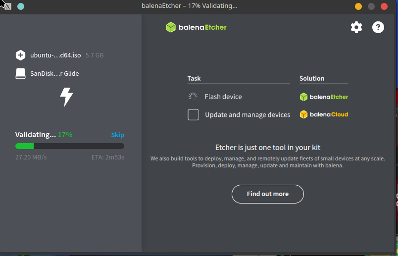Skip the validation step
This screenshot has height=256, width=398.
pos(117,135)
